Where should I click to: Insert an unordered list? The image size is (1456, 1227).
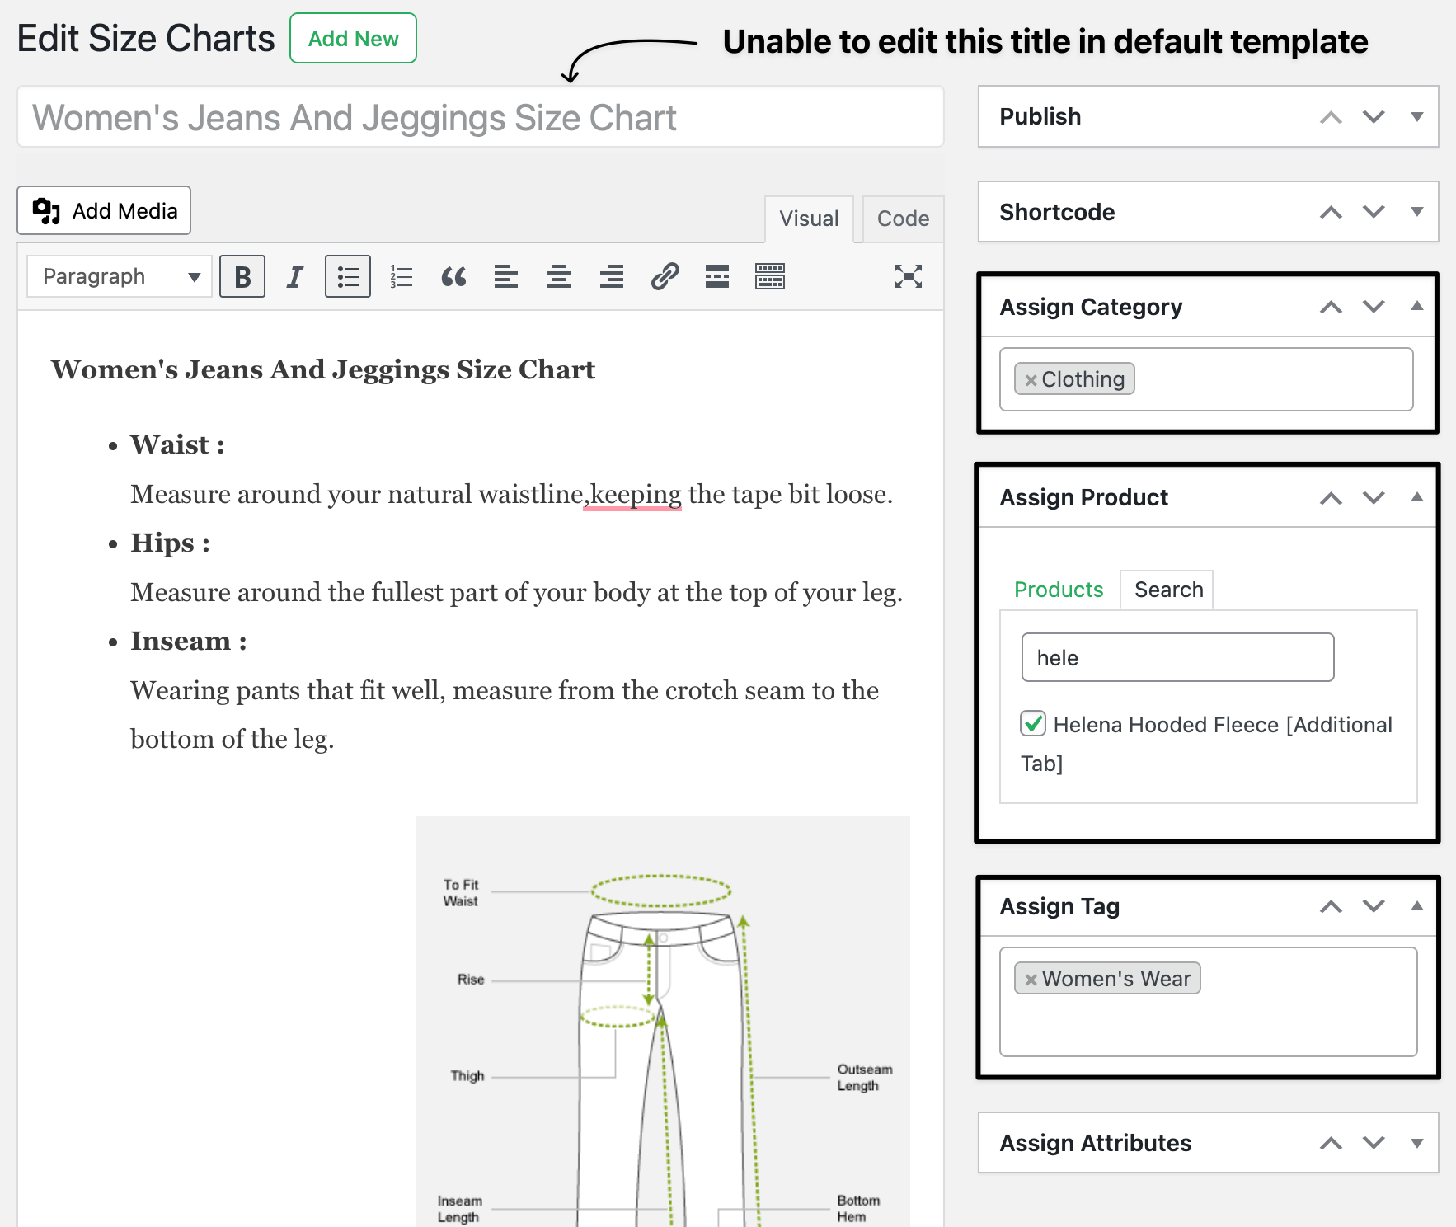click(347, 276)
